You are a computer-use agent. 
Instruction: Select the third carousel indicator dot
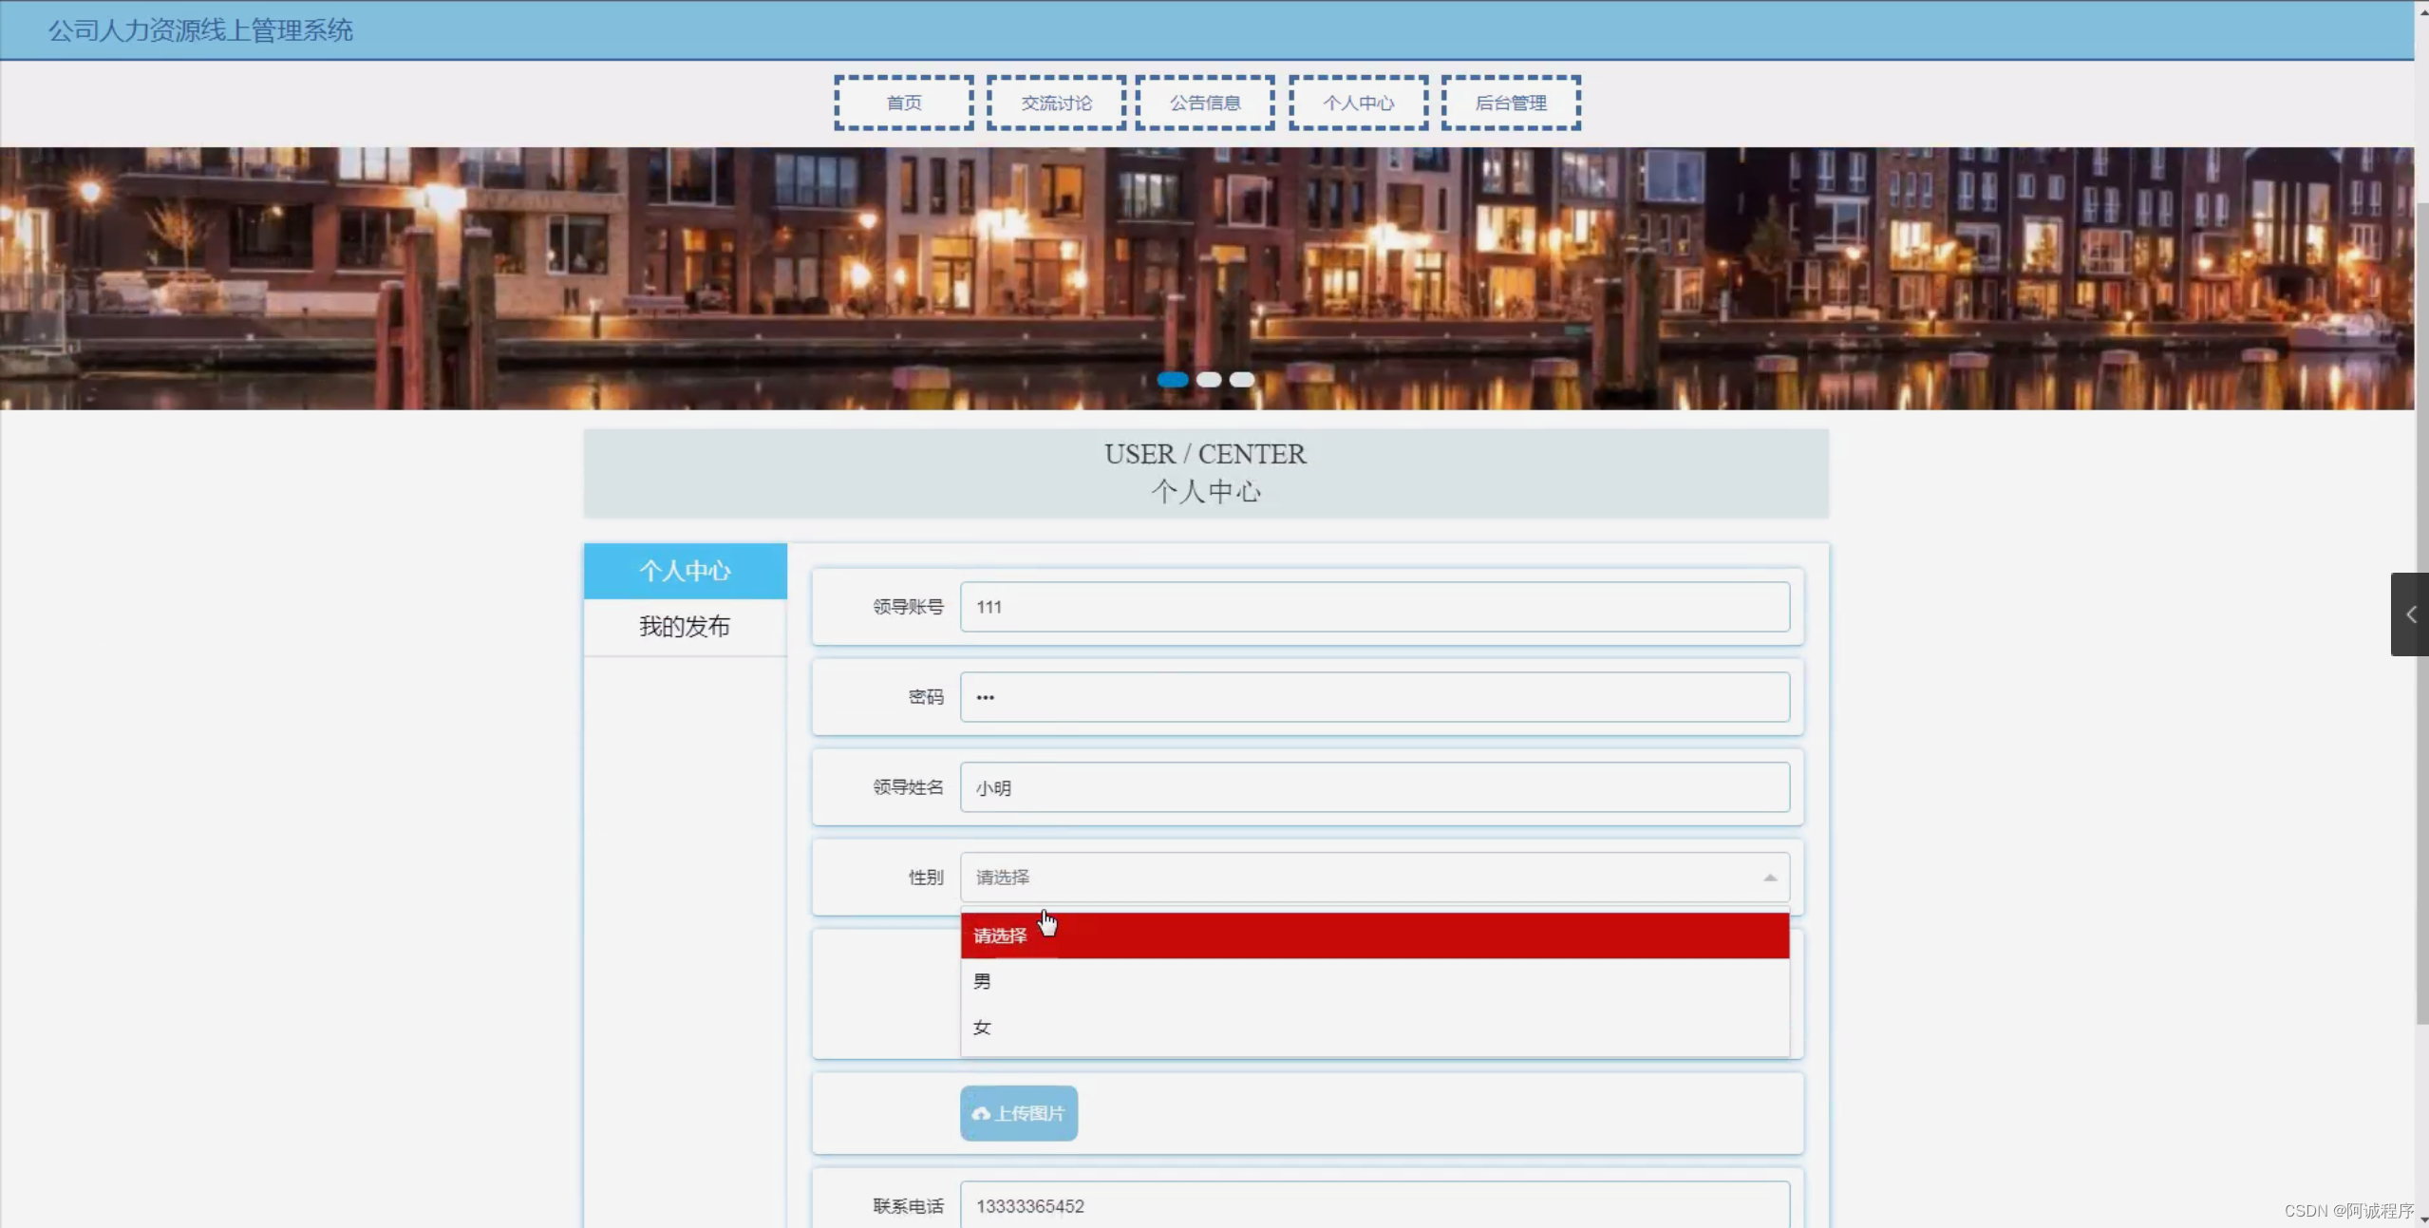[x=1241, y=379]
